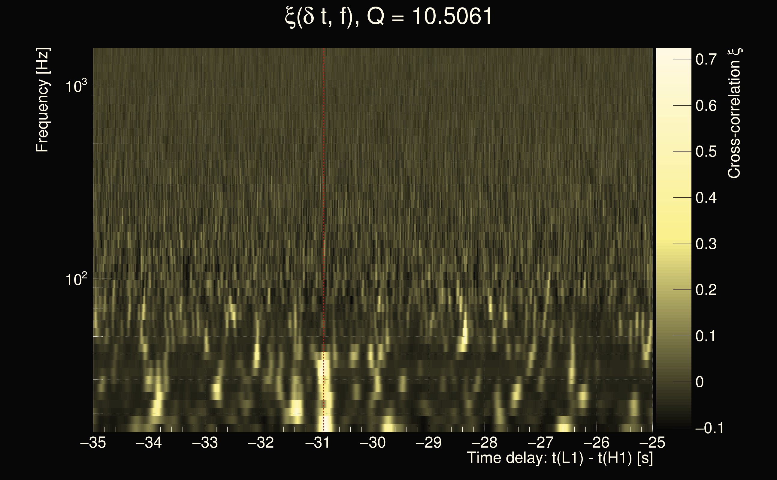Screen dimensions: 777x480
Task: Click the Frequency [Hz] axis title
Action: pyautogui.click(x=43, y=100)
